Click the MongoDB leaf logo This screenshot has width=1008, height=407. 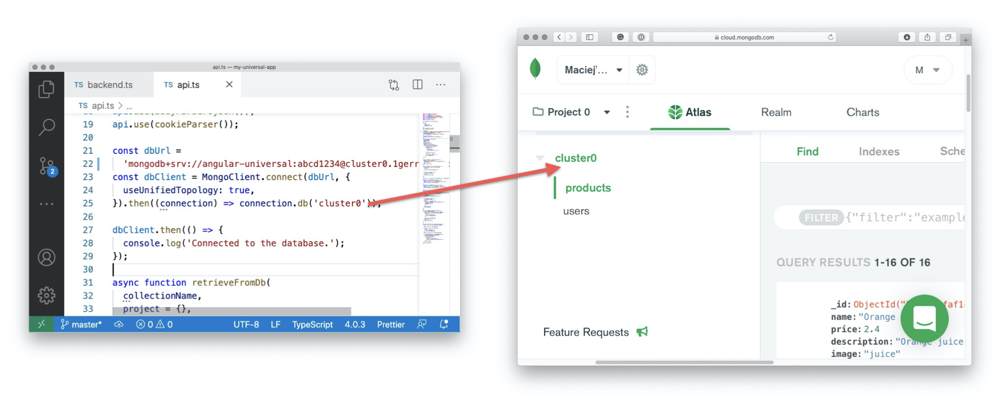click(536, 69)
